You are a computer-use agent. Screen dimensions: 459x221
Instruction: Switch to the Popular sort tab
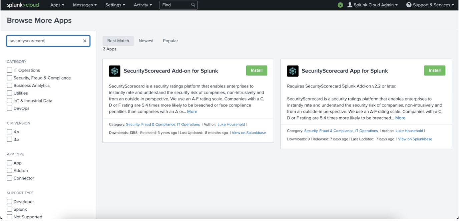[170, 41]
